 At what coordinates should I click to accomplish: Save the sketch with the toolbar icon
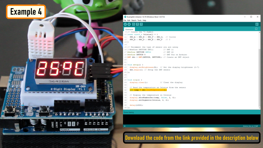[x=141, y=24]
